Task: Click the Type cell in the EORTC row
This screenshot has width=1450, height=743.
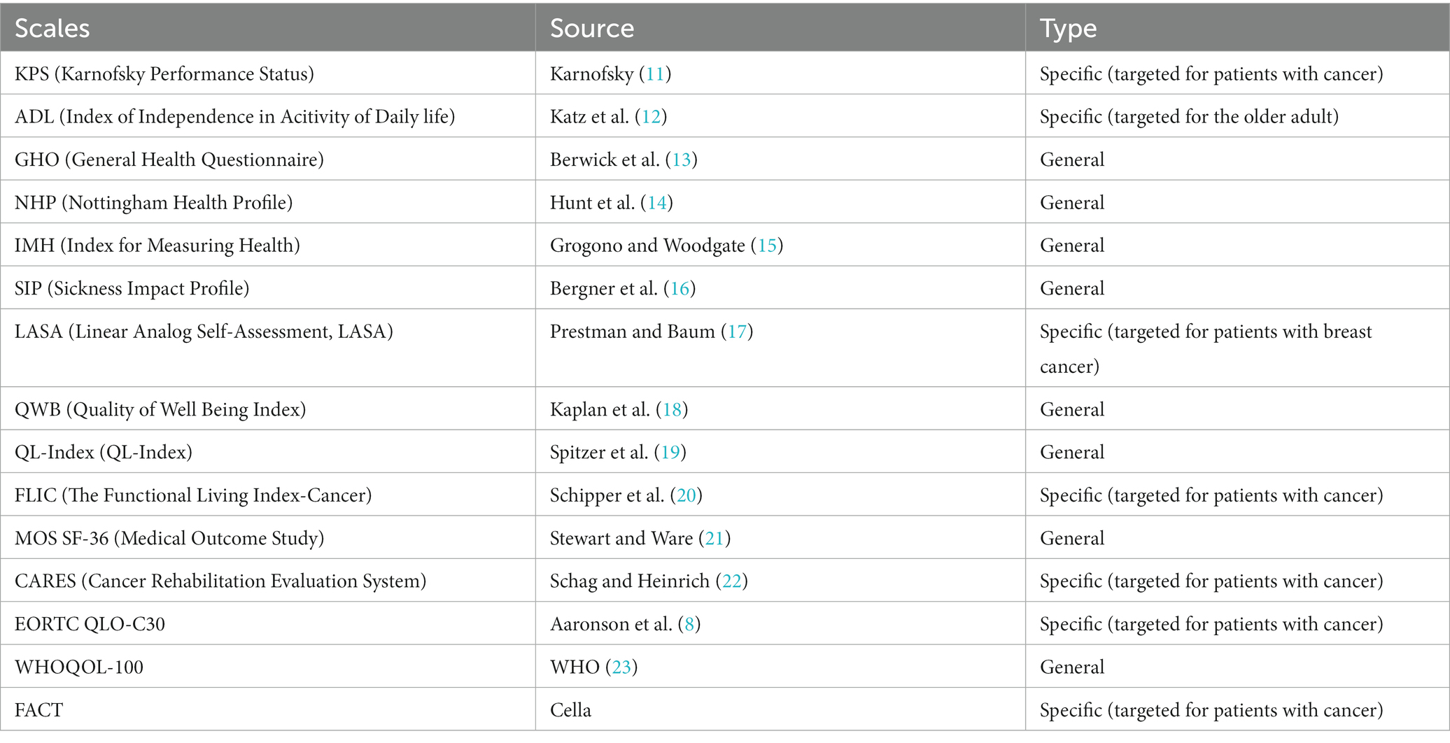Action: (1237, 624)
